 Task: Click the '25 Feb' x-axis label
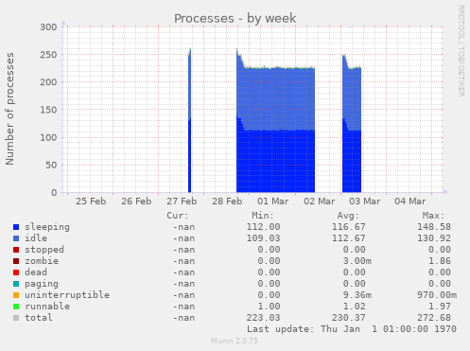pyautogui.click(x=91, y=202)
